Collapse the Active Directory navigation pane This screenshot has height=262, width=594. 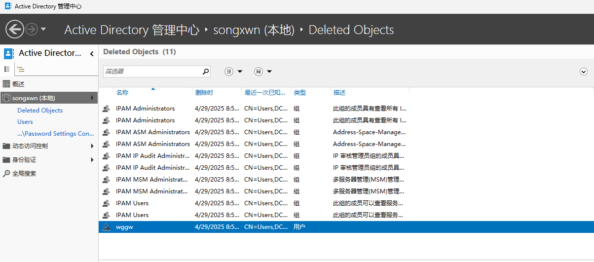click(x=92, y=54)
